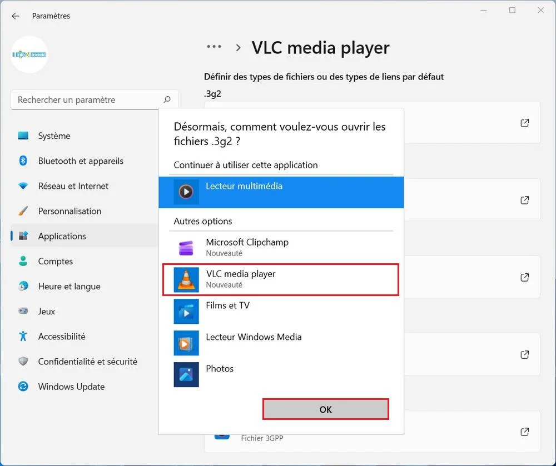Click the Système monitor icon

(x=23, y=136)
